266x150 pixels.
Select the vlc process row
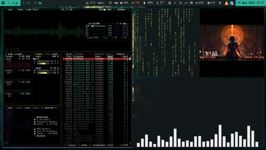click(96, 131)
